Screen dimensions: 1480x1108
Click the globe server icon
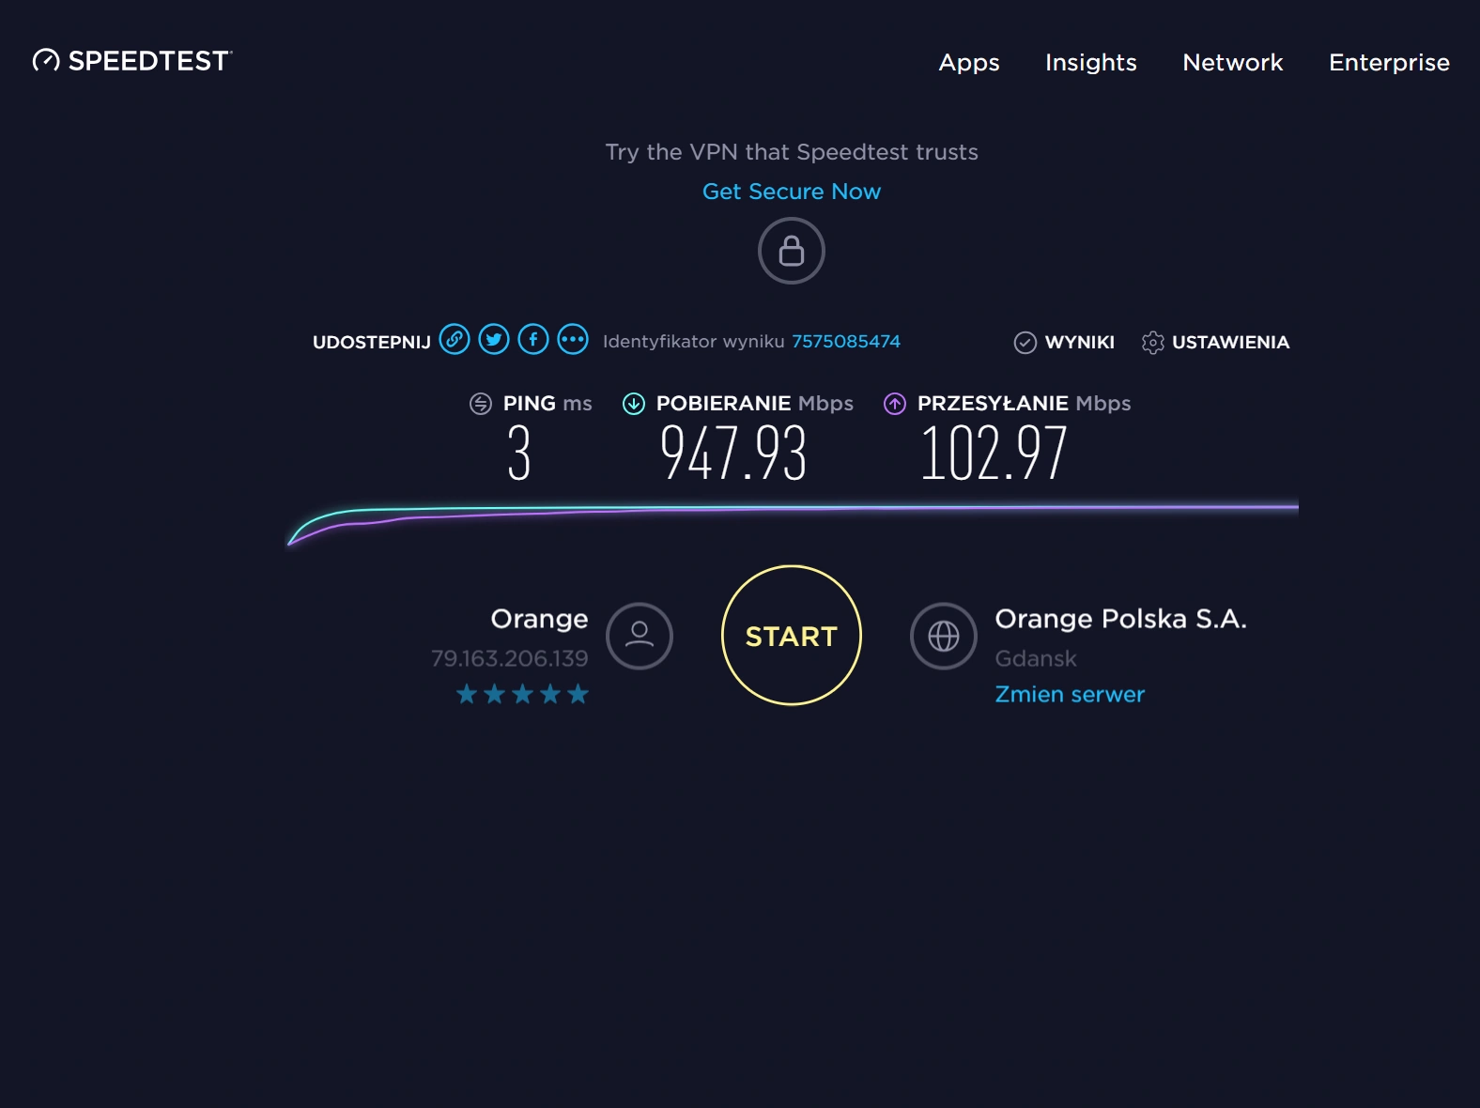[944, 636]
